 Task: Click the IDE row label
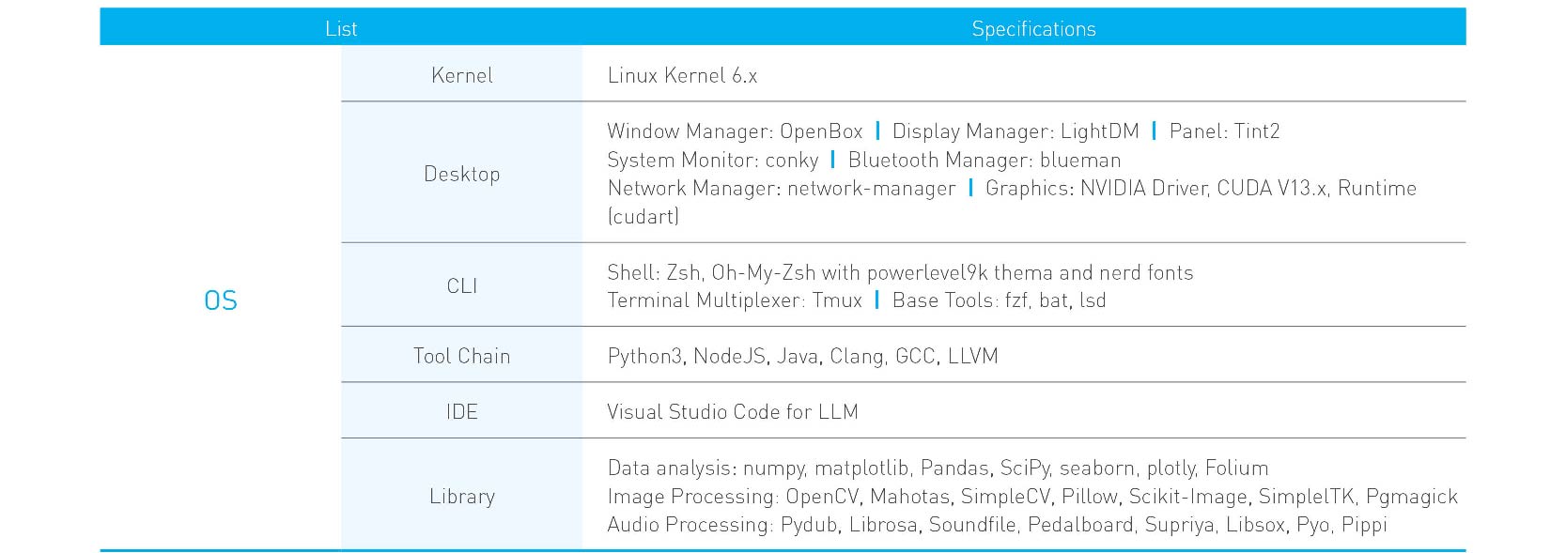coord(461,411)
